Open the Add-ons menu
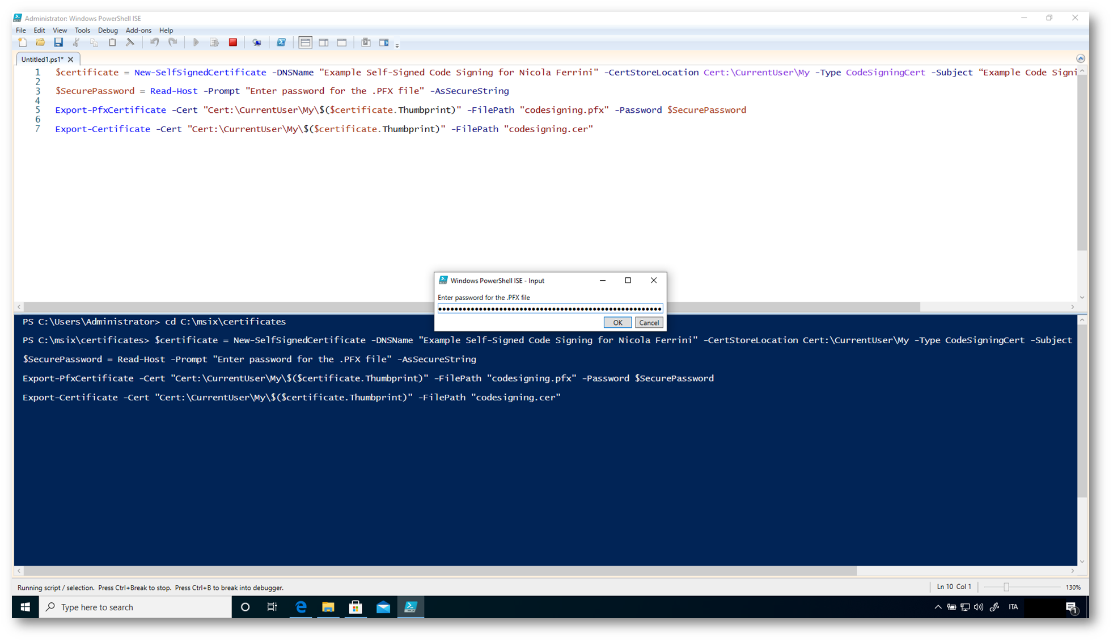 (x=138, y=30)
